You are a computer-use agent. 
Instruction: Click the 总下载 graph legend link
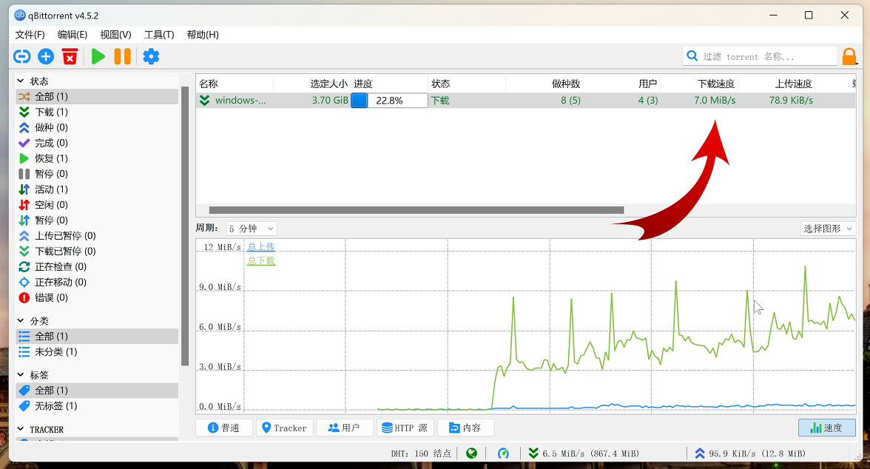point(260,261)
